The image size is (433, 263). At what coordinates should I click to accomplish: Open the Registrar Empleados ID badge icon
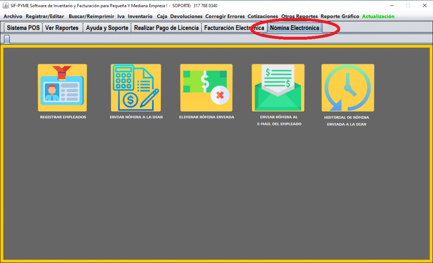pyautogui.click(x=62, y=88)
